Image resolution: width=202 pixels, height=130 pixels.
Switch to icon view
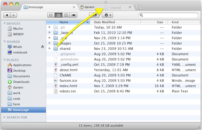[x=51, y=15]
